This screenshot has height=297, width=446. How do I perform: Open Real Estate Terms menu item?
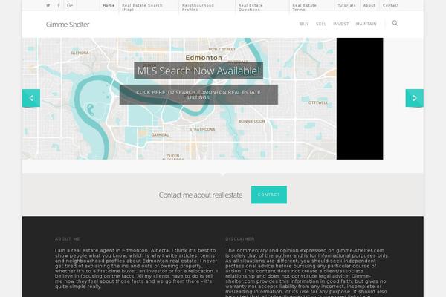(x=304, y=7)
